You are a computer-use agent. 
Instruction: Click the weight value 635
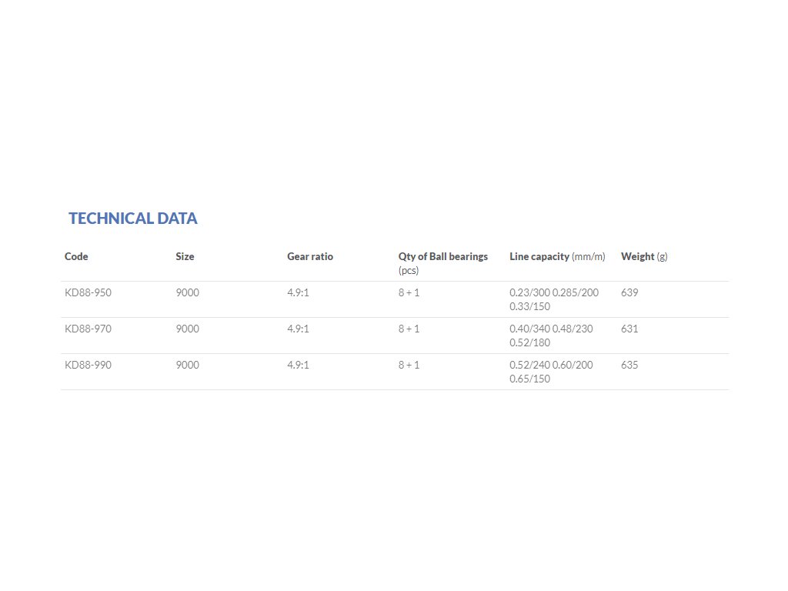(629, 366)
